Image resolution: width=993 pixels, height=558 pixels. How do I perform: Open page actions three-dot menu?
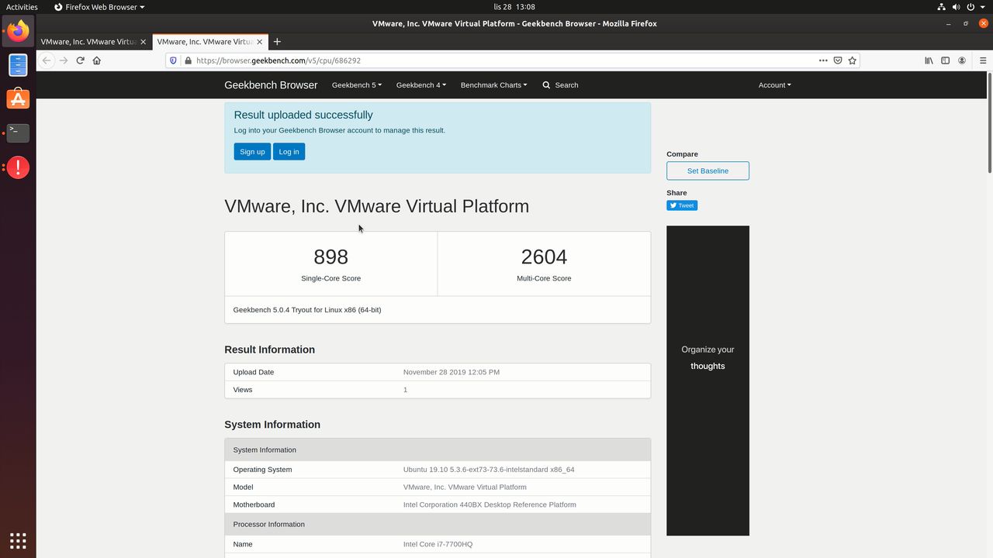(823, 60)
